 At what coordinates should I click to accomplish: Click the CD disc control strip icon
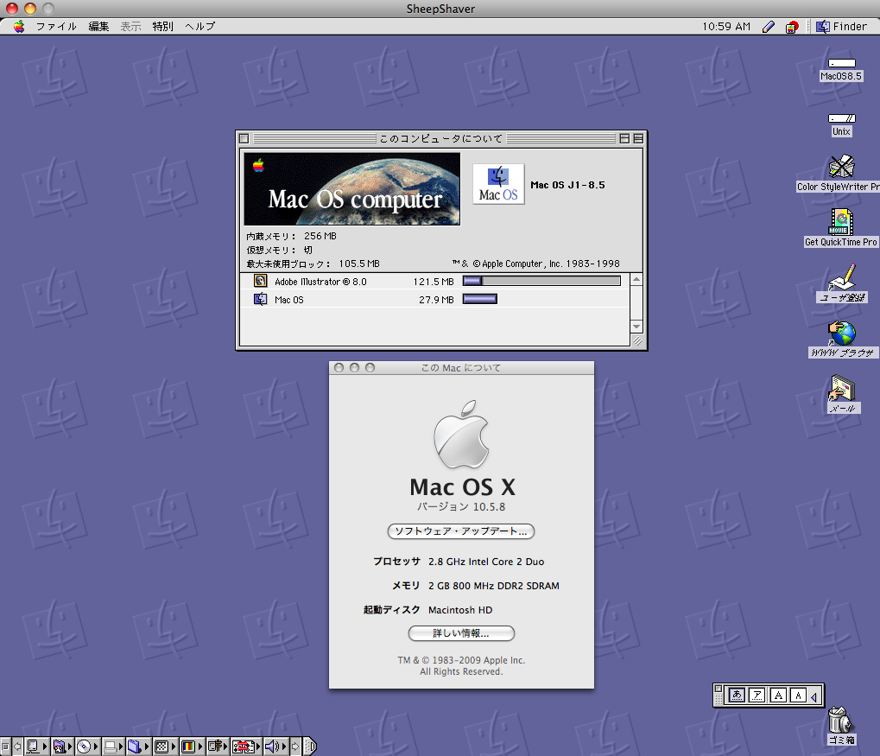point(84,746)
